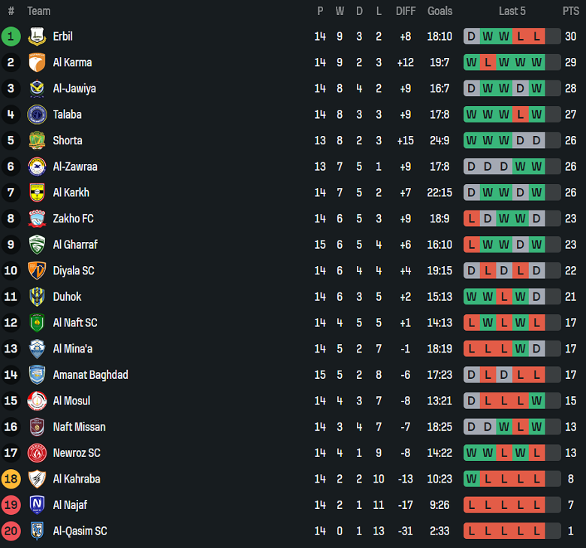Sort table by PTS column header

click(x=570, y=11)
